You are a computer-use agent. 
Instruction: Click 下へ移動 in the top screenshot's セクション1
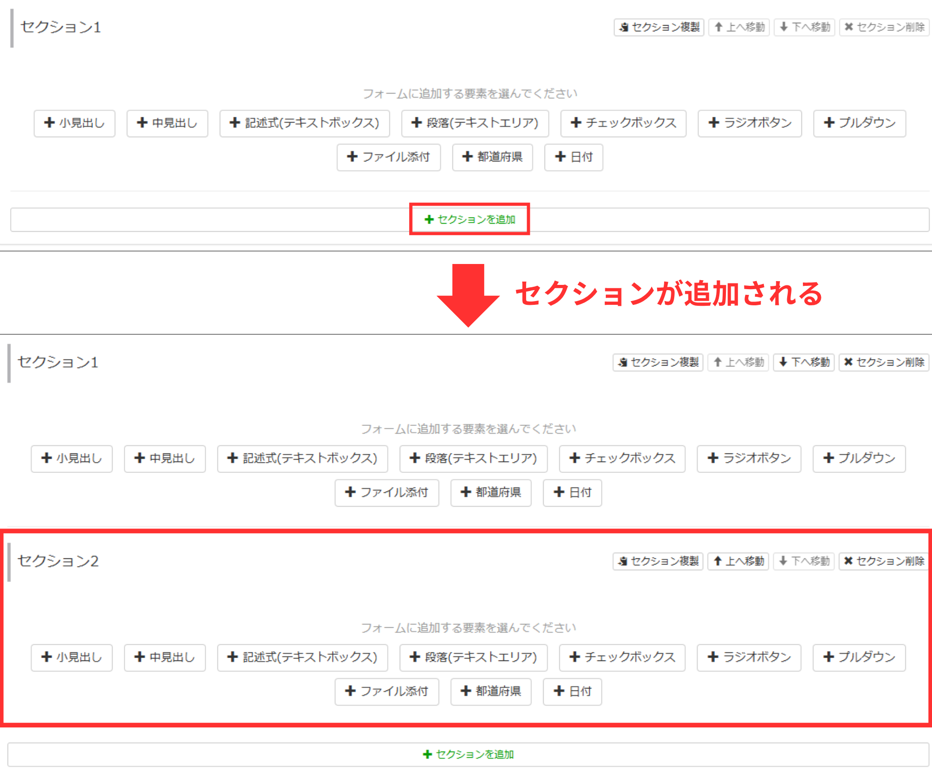click(x=804, y=27)
